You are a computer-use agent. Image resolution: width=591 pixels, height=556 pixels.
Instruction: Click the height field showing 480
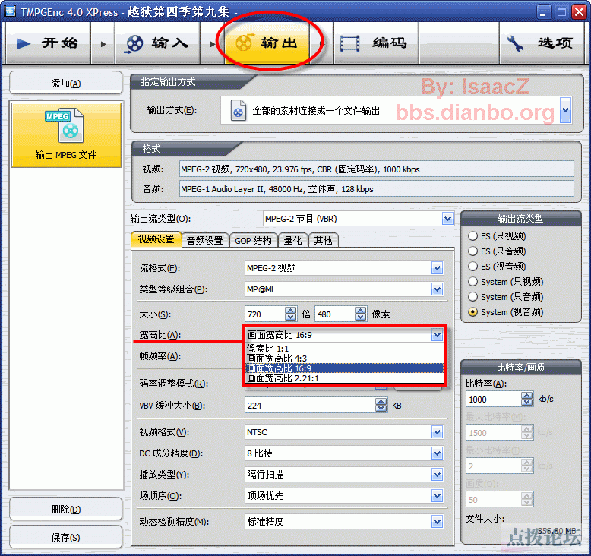[335, 314]
